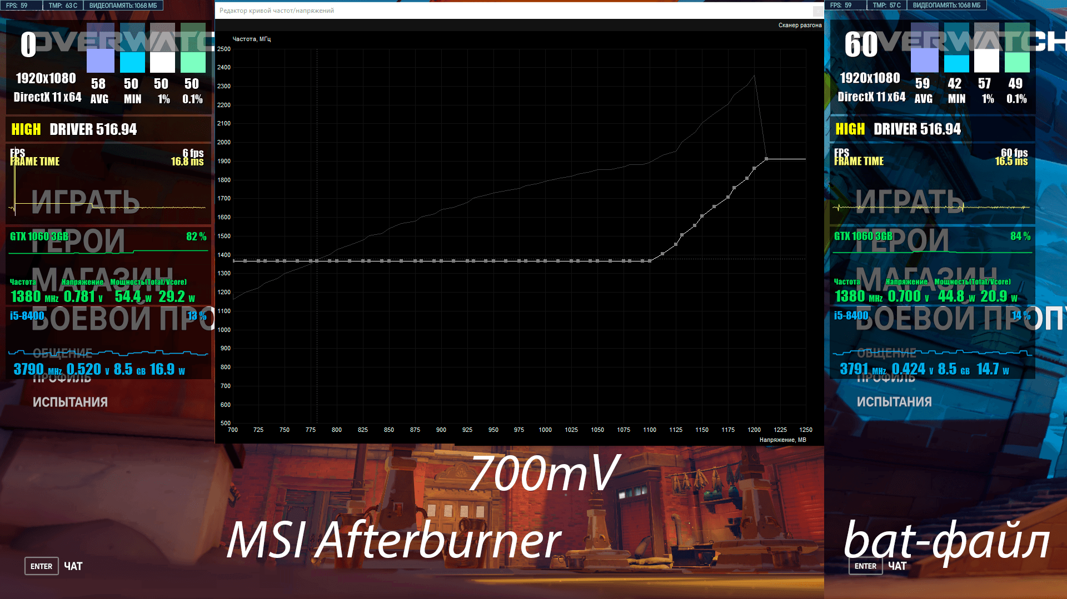Click '42 MIN' value in right overlay

955,90
